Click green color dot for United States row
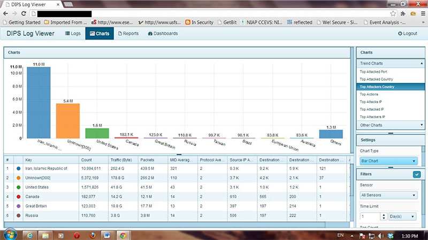 pyautogui.click(x=19, y=188)
